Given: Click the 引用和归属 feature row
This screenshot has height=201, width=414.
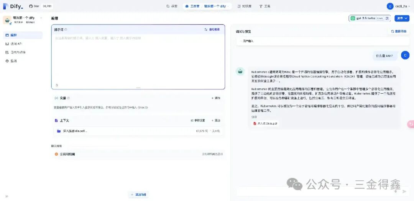Looking at the screenshot, I should (138, 154).
